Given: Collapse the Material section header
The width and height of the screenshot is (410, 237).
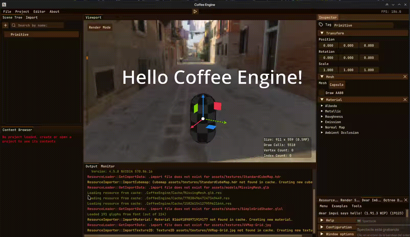Looking at the screenshot, I should pos(322,100).
